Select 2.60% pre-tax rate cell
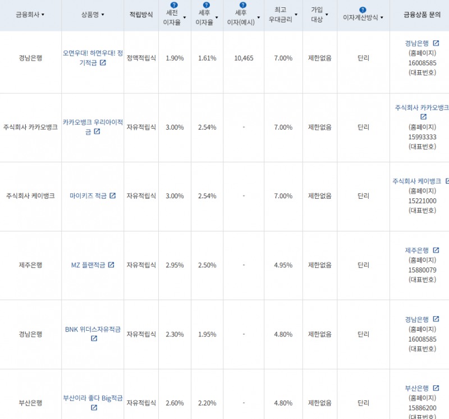449x419 pixels. coord(175,403)
